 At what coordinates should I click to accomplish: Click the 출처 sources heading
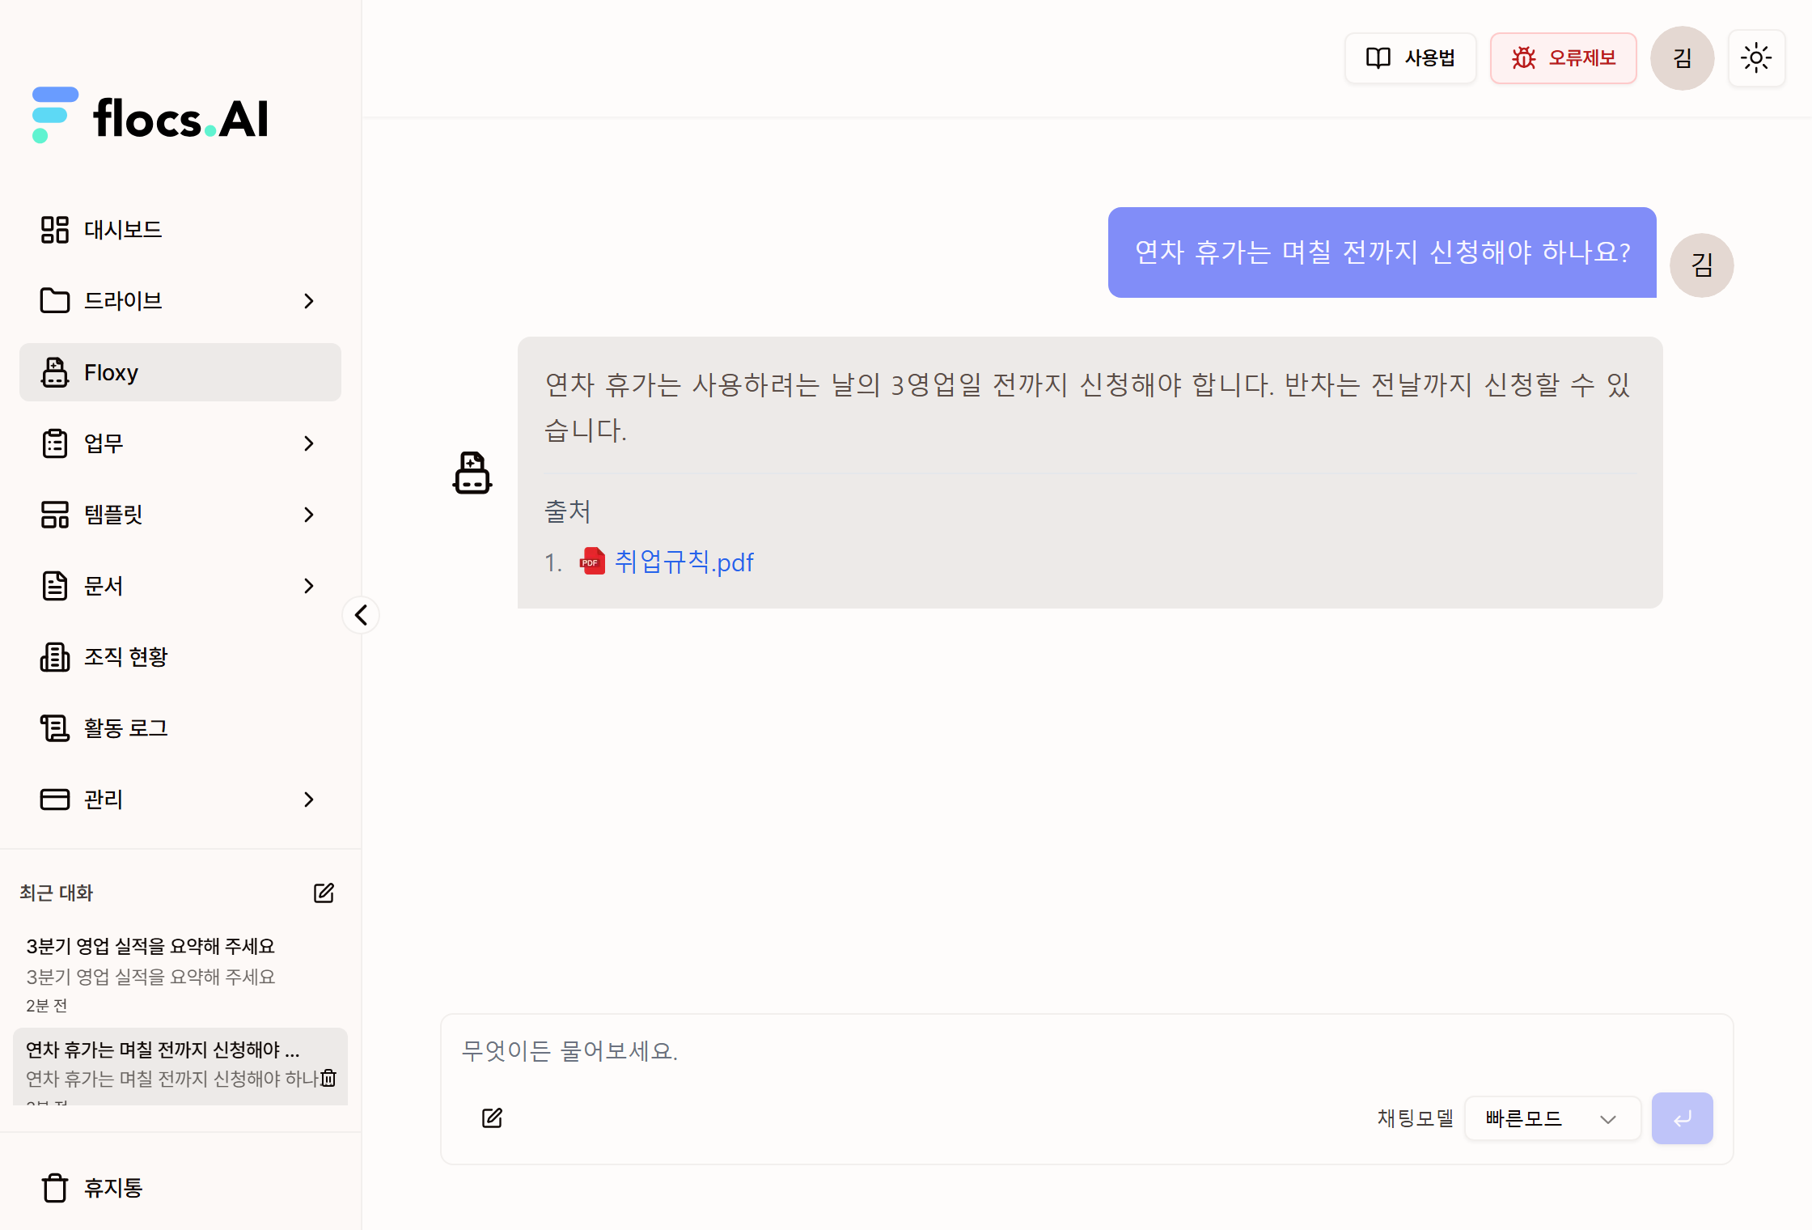tap(567, 511)
